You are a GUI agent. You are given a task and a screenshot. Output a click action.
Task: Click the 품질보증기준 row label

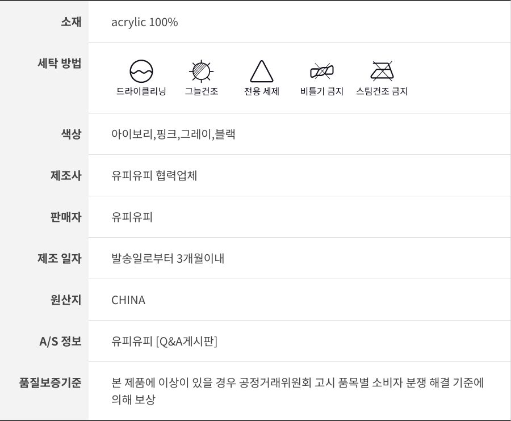[x=50, y=382]
